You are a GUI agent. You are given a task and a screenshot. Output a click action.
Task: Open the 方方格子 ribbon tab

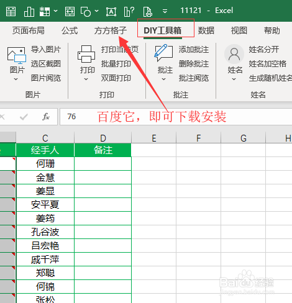pyautogui.click(x=111, y=30)
